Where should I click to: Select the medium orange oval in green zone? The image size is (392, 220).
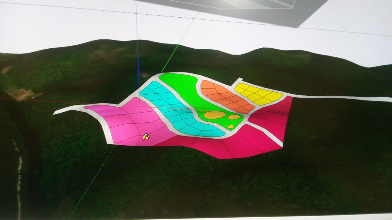pyautogui.click(x=234, y=117)
